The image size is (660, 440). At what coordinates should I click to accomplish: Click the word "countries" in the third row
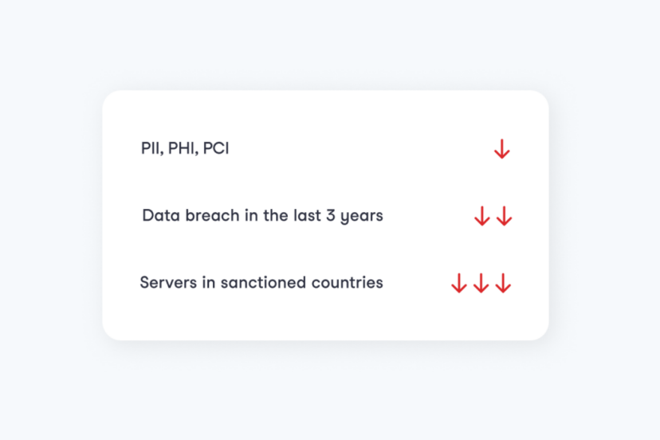click(348, 282)
